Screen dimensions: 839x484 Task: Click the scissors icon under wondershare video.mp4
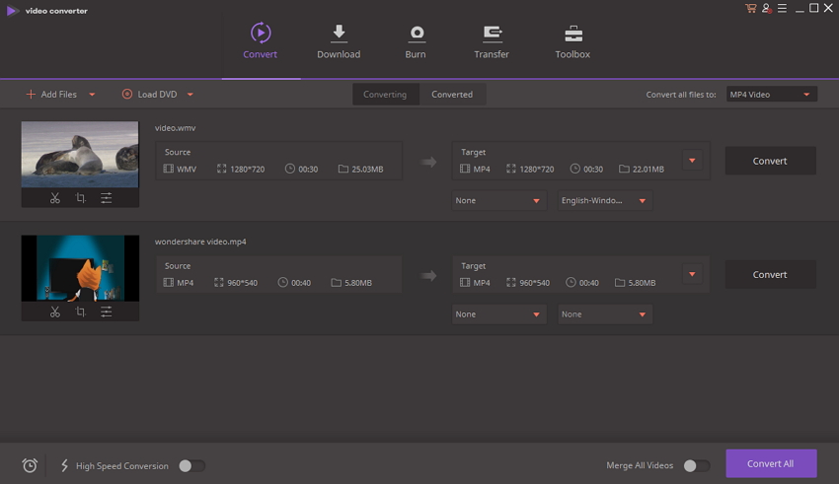(x=55, y=311)
